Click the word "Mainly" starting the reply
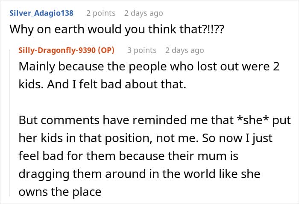The image size is (299, 204). (37, 67)
